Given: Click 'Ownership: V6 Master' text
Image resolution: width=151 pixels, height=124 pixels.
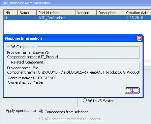Looking at the screenshot, I should point(26,82).
